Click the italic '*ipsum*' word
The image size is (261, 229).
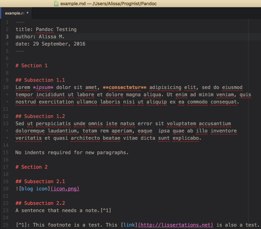click(x=43, y=87)
